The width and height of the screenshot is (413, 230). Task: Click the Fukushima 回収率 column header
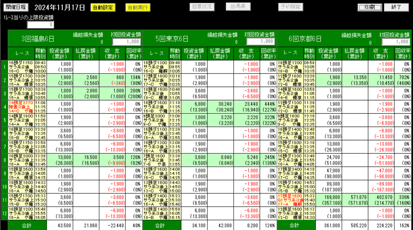pos(134,54)
